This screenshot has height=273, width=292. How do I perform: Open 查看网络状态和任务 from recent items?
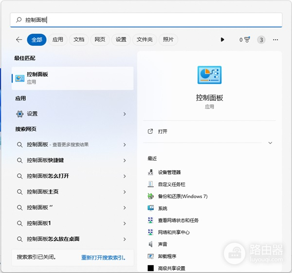[x=178, y=220]
